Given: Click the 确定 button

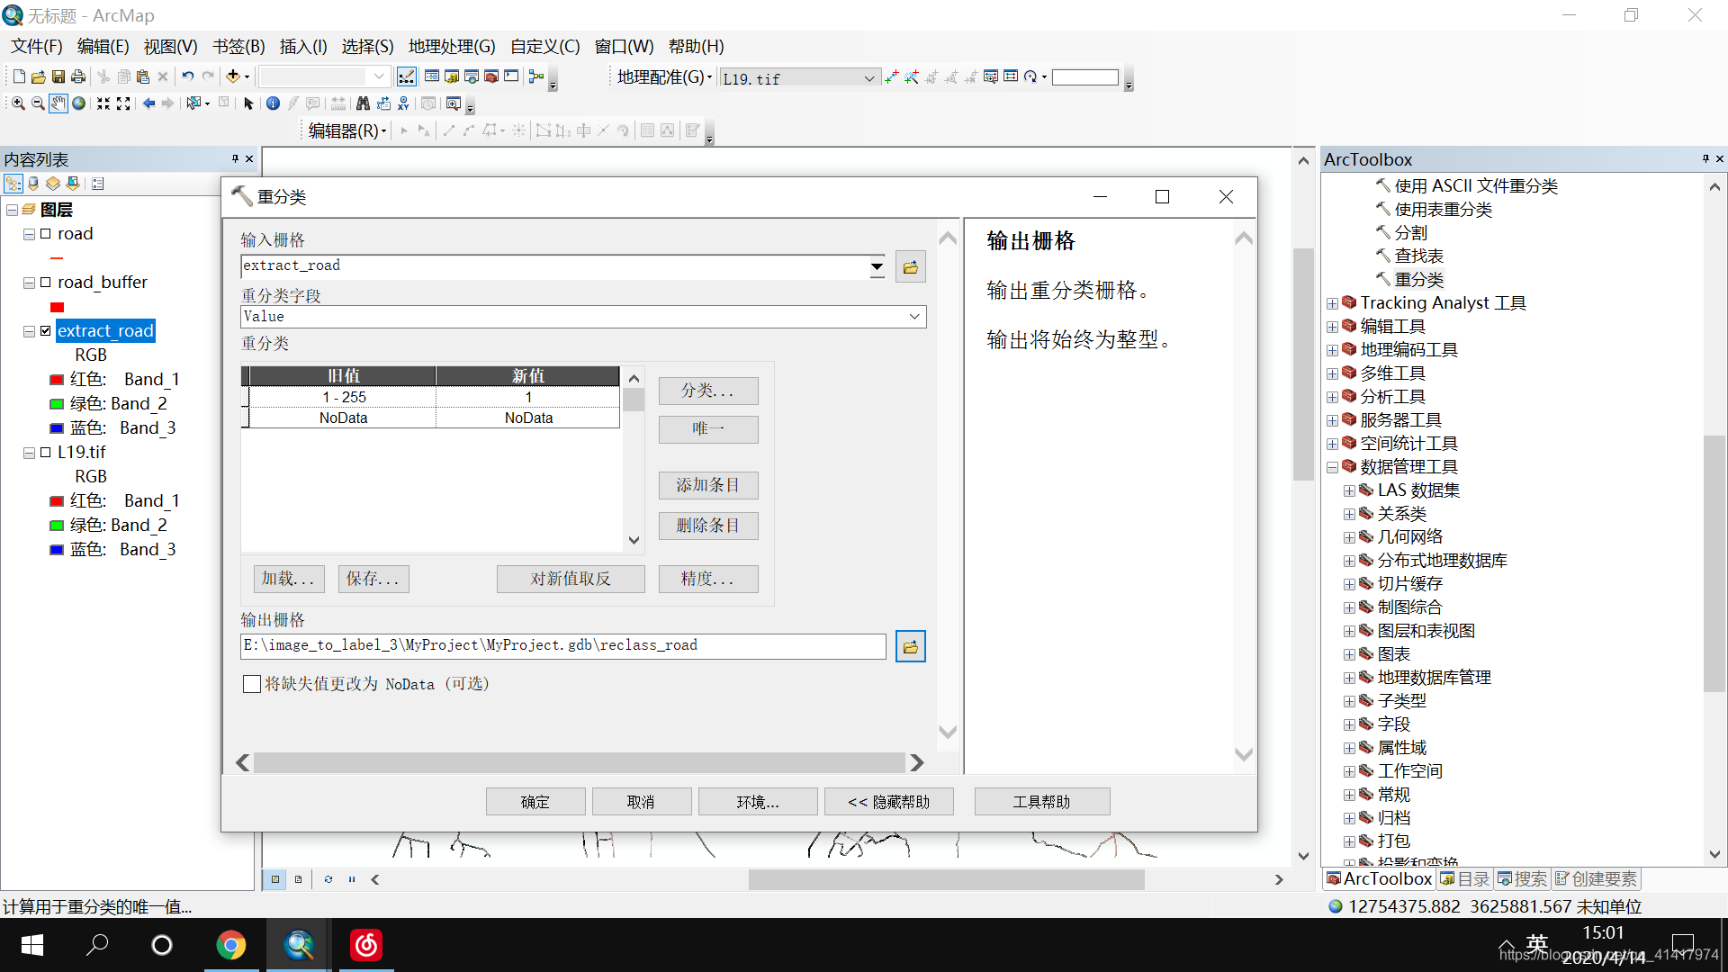Looking at the screenshot, I should click(535, 802).
